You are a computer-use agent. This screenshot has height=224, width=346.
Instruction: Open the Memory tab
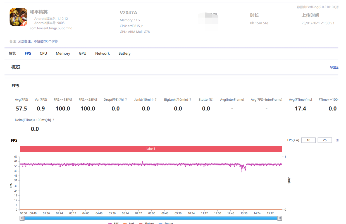click(x=63, y=53)
